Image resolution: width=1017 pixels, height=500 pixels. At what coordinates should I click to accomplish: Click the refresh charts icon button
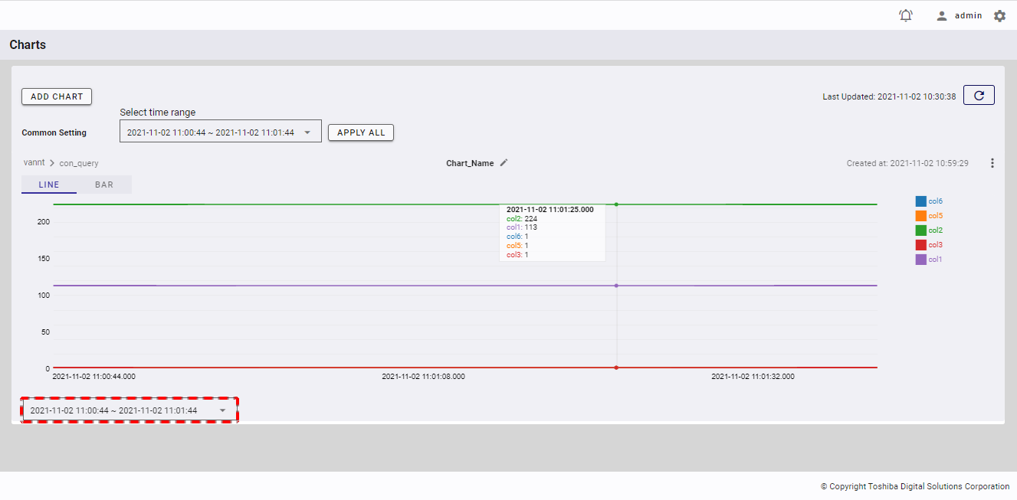pyautogui.click(x=979, y=96)
